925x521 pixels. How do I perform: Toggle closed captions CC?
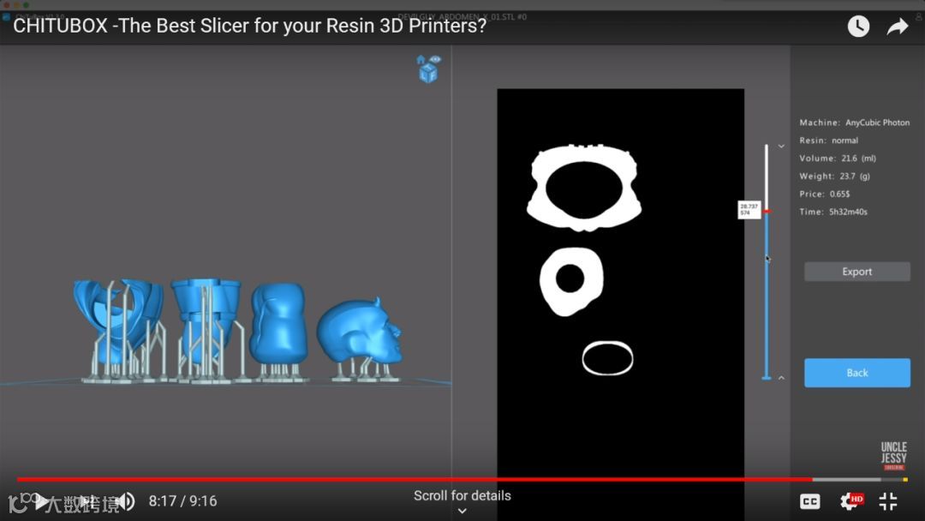tap(809, 501)
